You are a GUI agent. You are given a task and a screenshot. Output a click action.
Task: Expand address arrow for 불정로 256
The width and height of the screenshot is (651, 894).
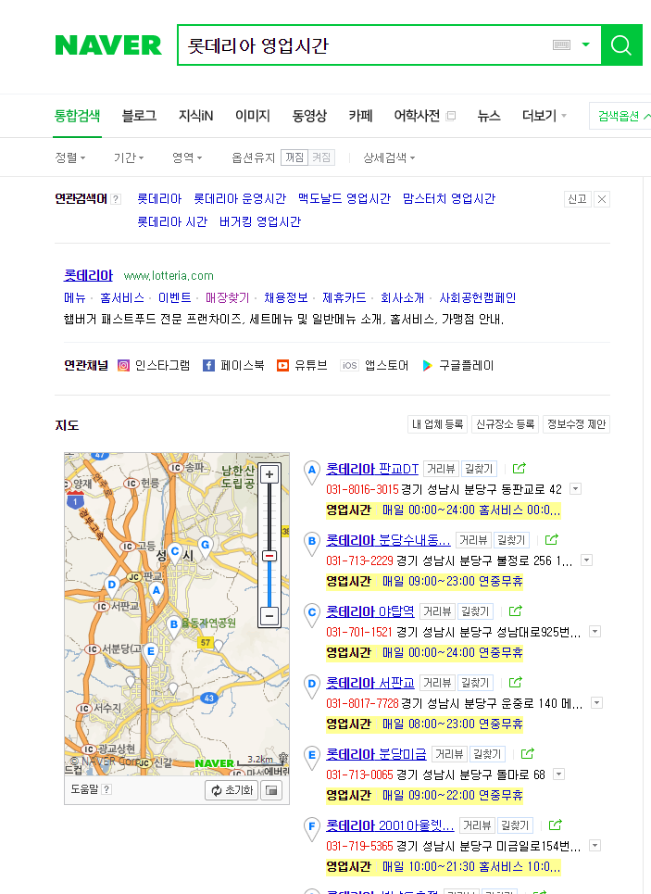pyautogui.click(x=586, y=560)
